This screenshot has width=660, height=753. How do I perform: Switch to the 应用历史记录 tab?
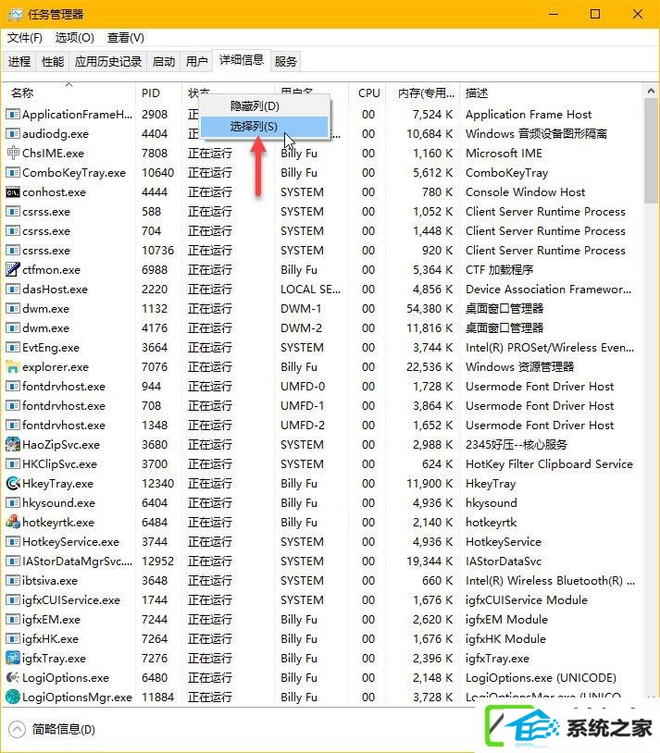[108, 61]
